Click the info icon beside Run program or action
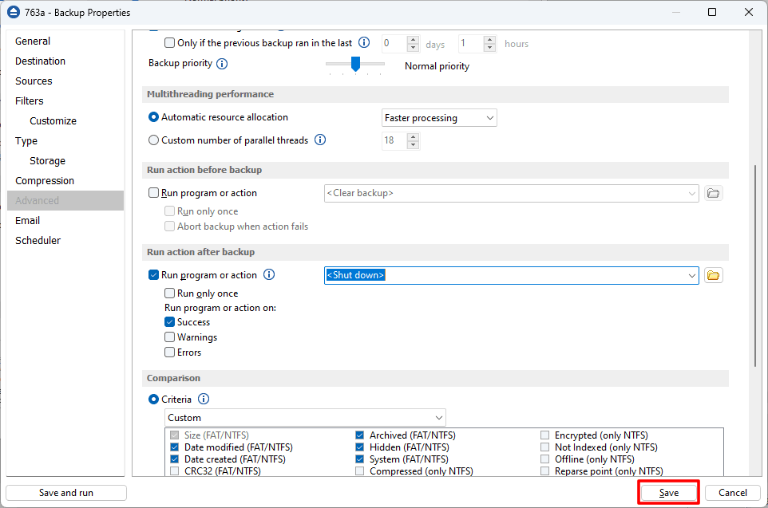This screenshot has width=768, height=508. click(x=269, y=274)
